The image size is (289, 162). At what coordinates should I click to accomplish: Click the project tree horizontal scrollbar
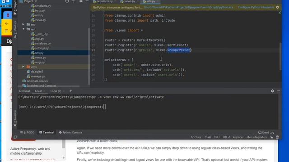[49, 86]
